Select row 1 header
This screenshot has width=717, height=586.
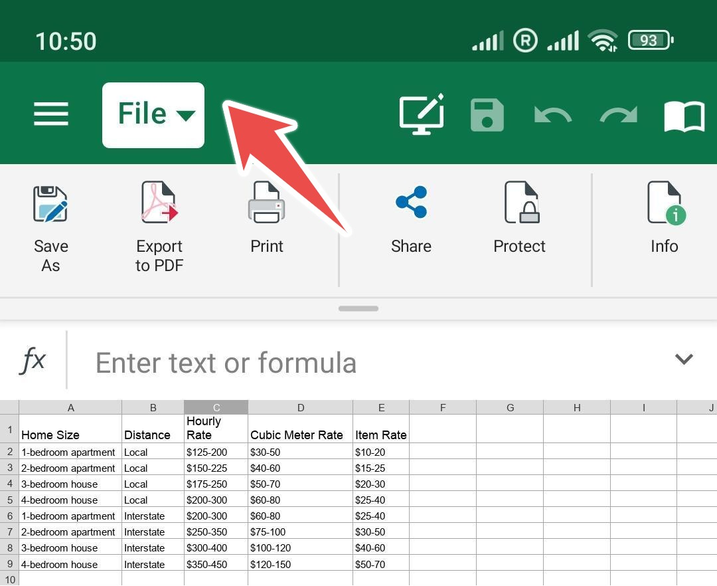(9, 429)
